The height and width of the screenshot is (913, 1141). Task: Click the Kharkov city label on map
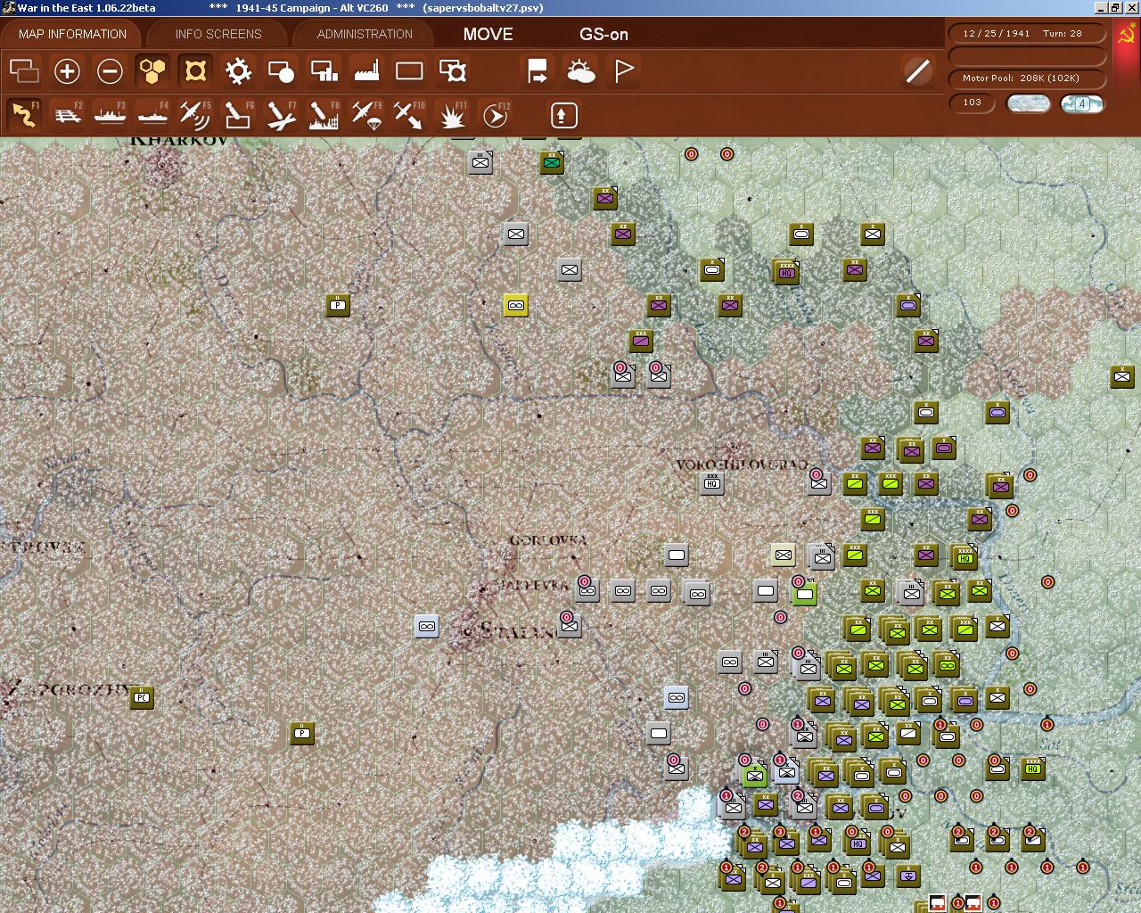tap(178, 142)
